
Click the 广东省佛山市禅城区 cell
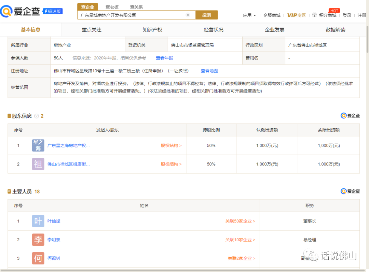click(x=322, y=45)
